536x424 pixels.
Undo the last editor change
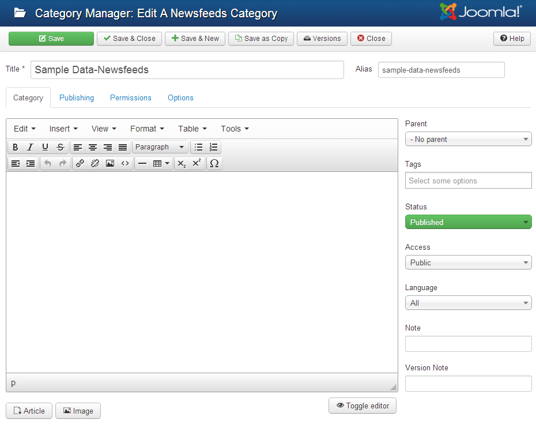[x=48, y=164]
